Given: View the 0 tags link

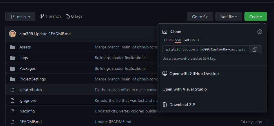Looking at the screenshot, I should [x=74, y=16].
